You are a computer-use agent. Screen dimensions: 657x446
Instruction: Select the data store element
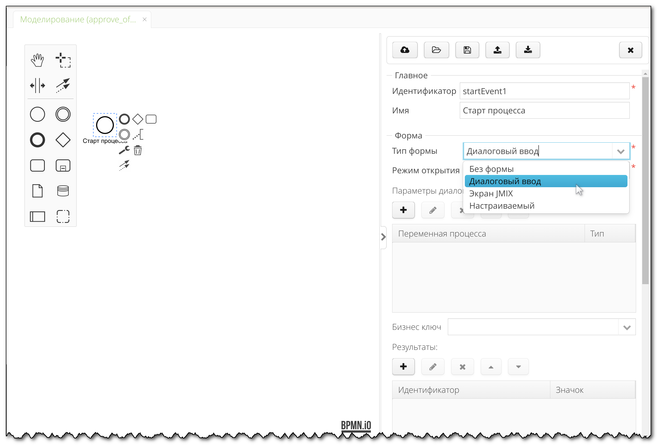[63, 191]
